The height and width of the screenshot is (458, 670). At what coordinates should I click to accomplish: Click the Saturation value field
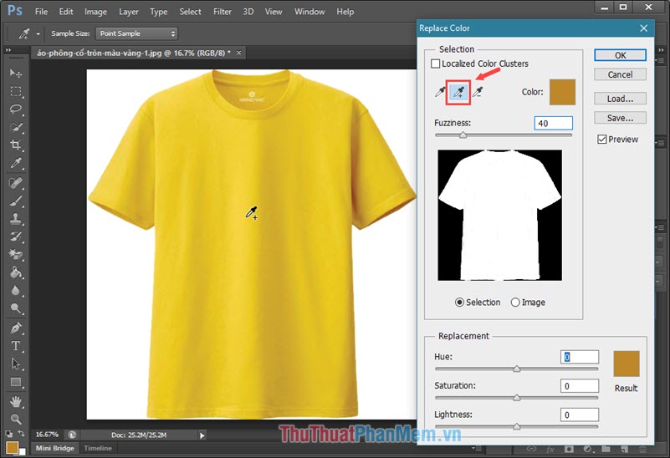pyautogui.click(x=580, y=386)
